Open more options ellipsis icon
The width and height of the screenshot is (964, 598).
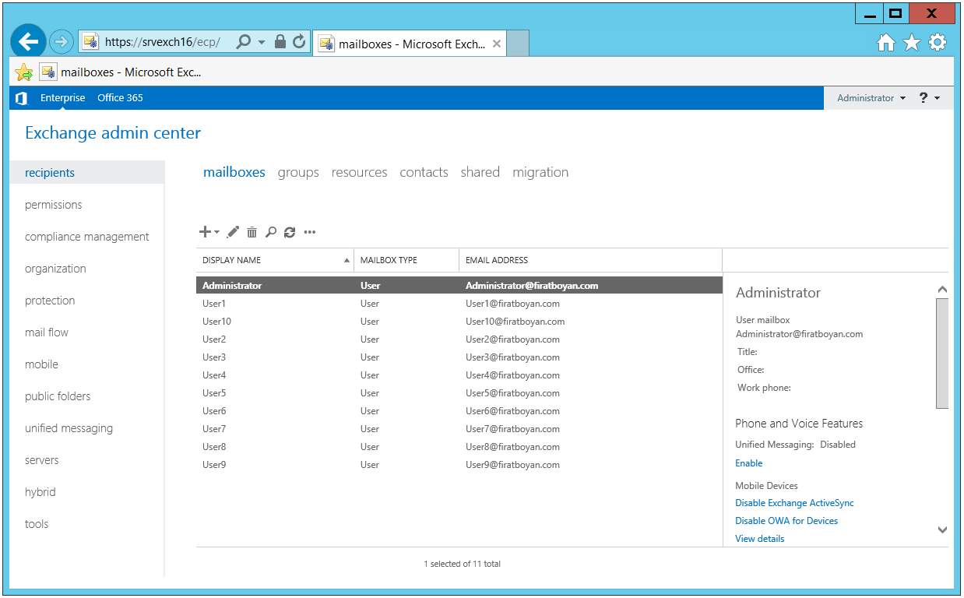(x=310, y=232)
